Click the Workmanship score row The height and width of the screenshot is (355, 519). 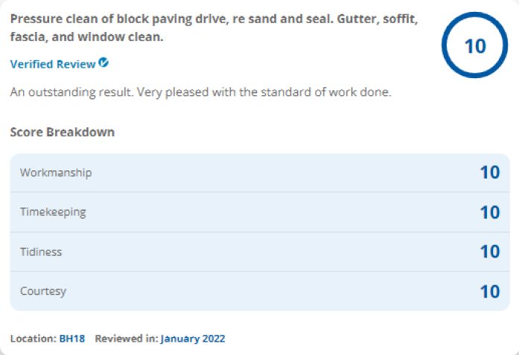point(260,173)
